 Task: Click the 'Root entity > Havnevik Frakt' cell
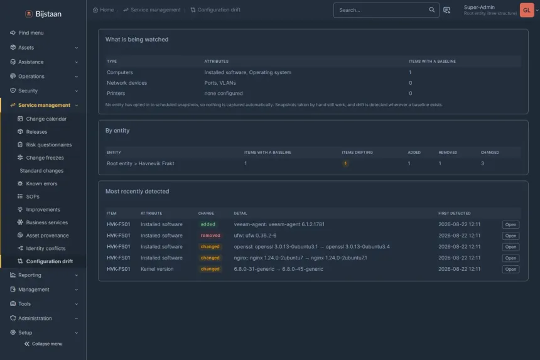pyautogui.click(x=141, y=163)
